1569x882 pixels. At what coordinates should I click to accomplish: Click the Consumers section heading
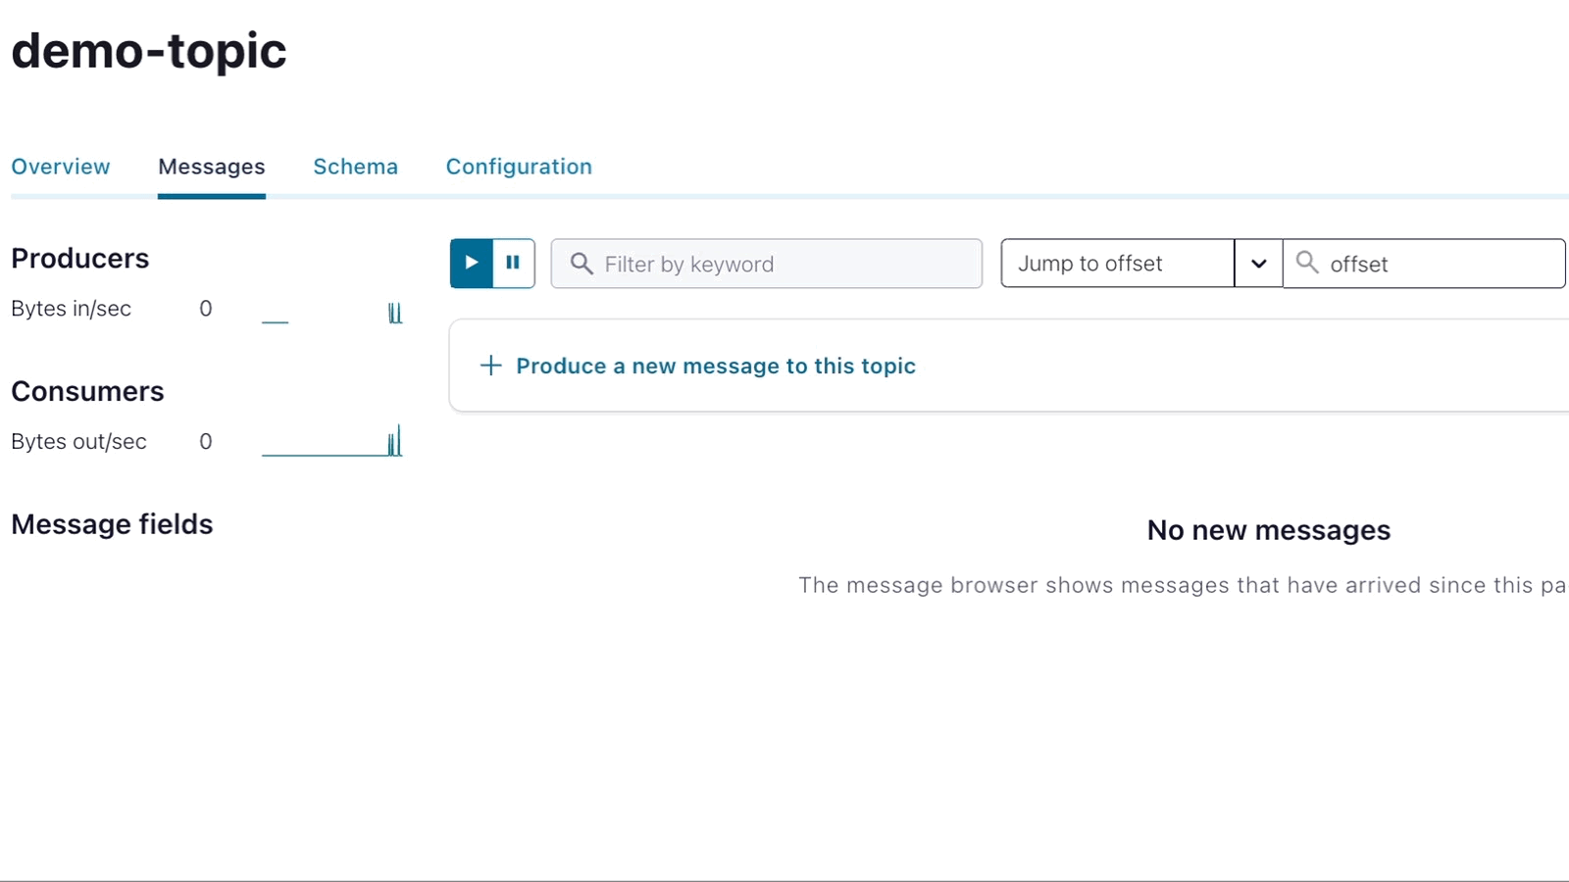click(x=87, y=392)
